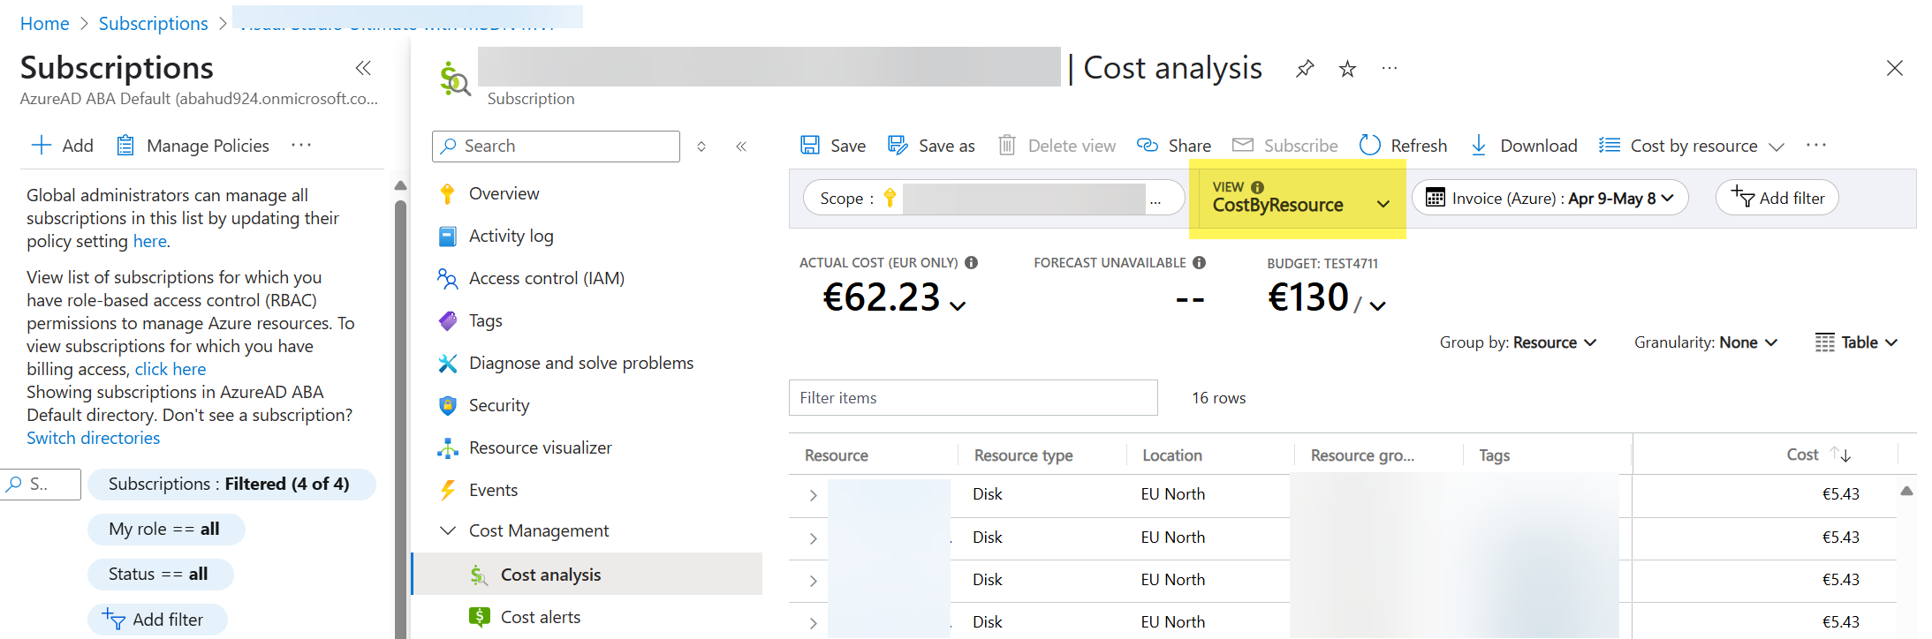1932x639 pixels.
Task: Click the menu sort up-down arrows icon
Action: [x=701, y=147]
